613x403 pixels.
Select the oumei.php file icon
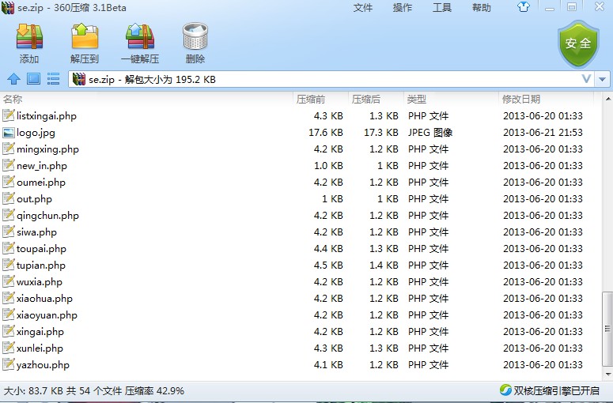click(9, 183)
